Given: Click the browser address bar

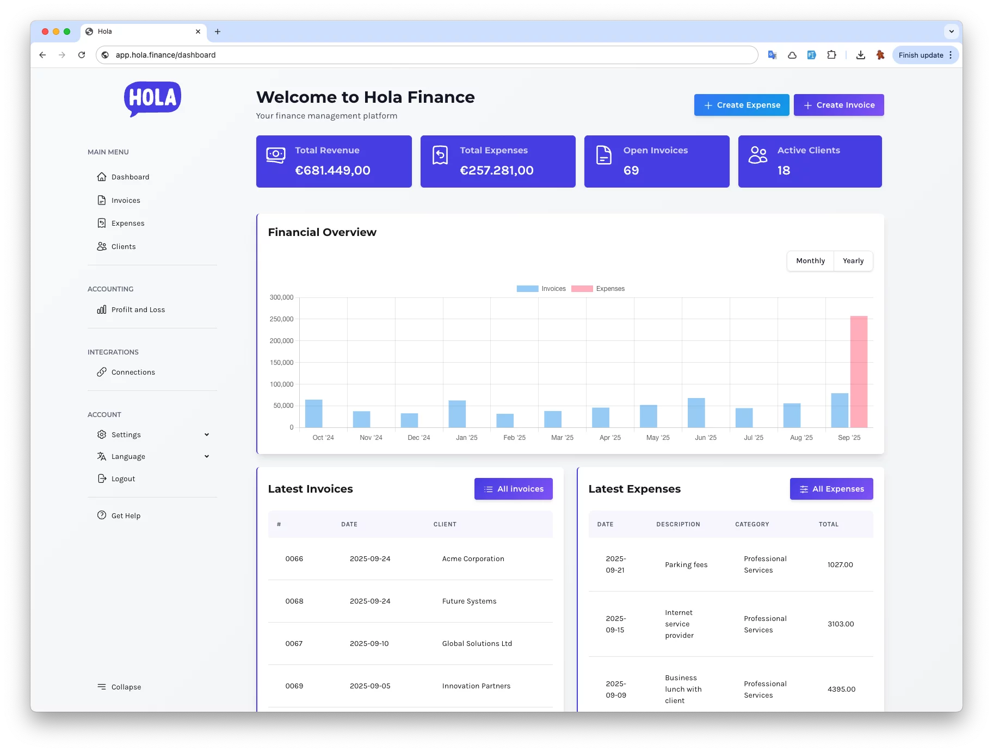Looking at the screenshot, I should click(424, 55).
